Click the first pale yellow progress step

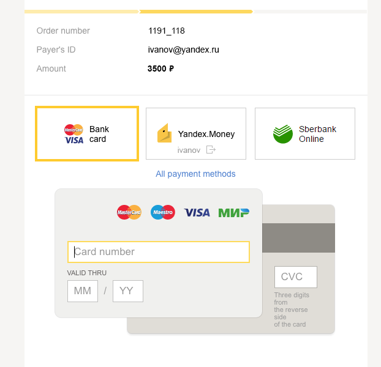click(81, 12)
